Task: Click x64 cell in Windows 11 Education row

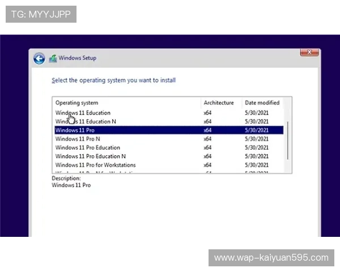Action: [x=207, y=113]
